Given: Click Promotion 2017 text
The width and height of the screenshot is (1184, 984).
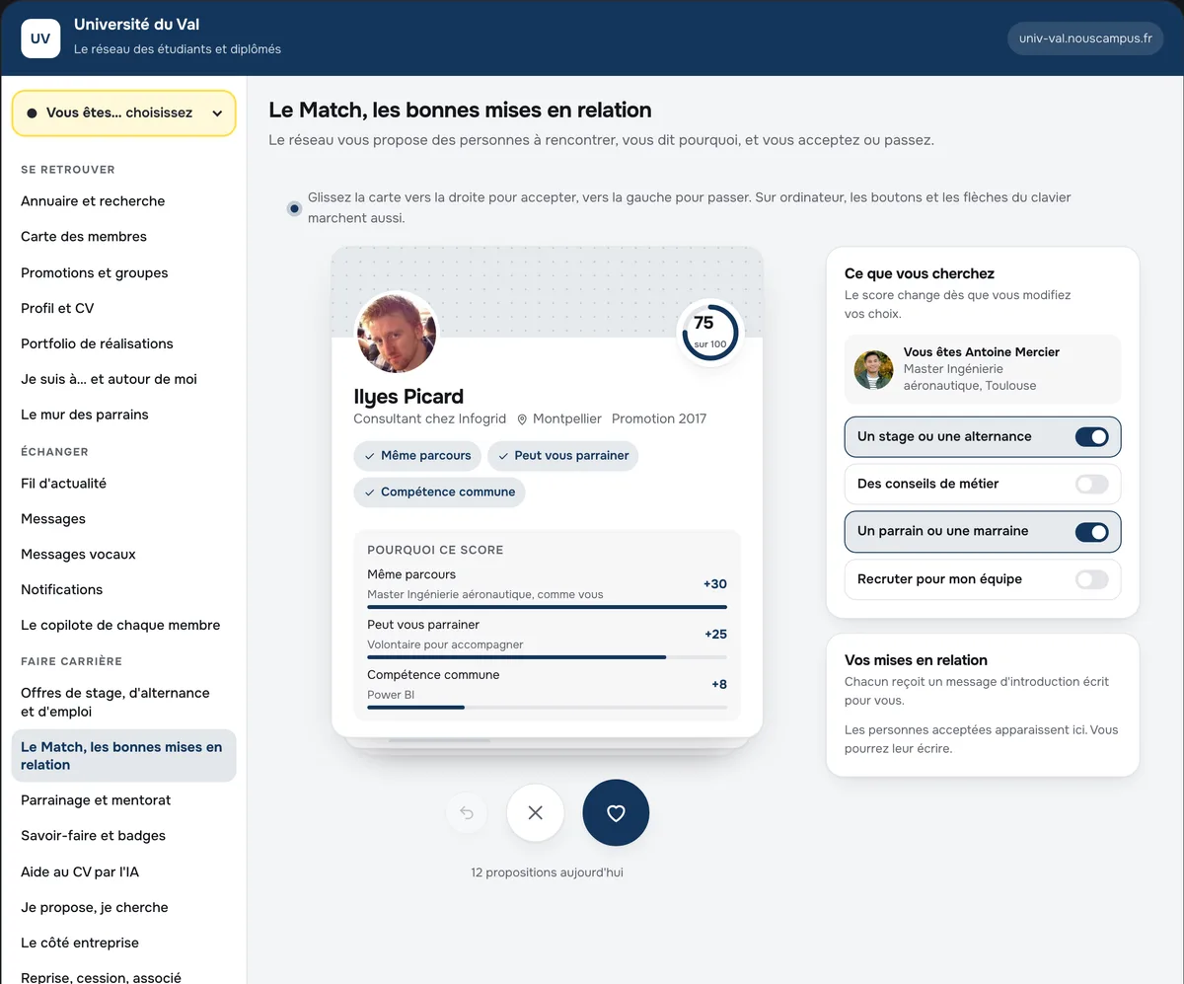Looking at the screenshot, I should tap(659, 419).
